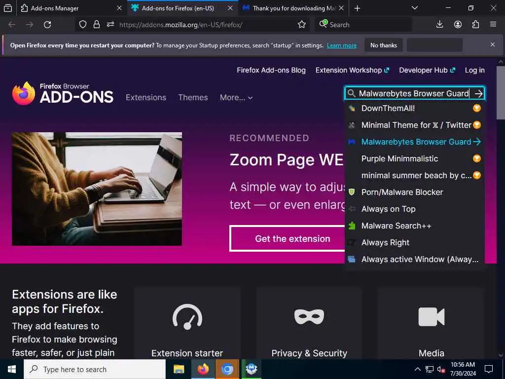Viewport: 505px width, 379px height.
Task: Open Windows Start menu
Action: coord(12,369)
